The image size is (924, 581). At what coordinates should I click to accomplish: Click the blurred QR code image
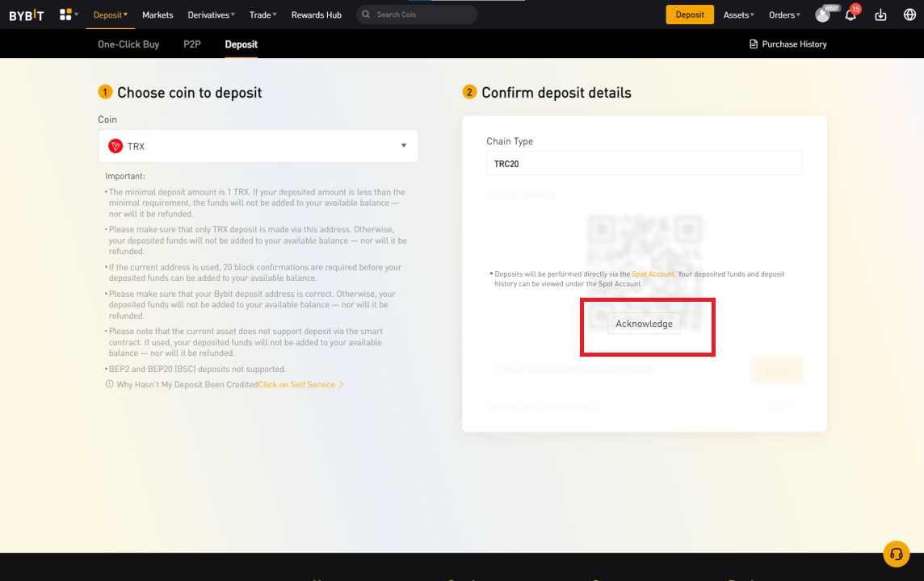(644, 273)
